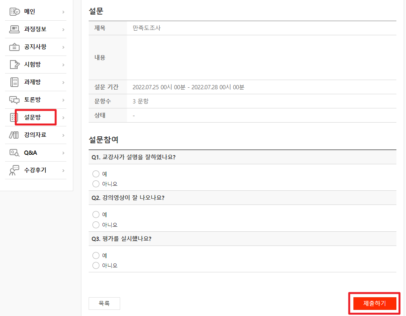Viewport: 406px width, 316px height.
Task: Return to list with 목록 button
Action: coord(104,303)
